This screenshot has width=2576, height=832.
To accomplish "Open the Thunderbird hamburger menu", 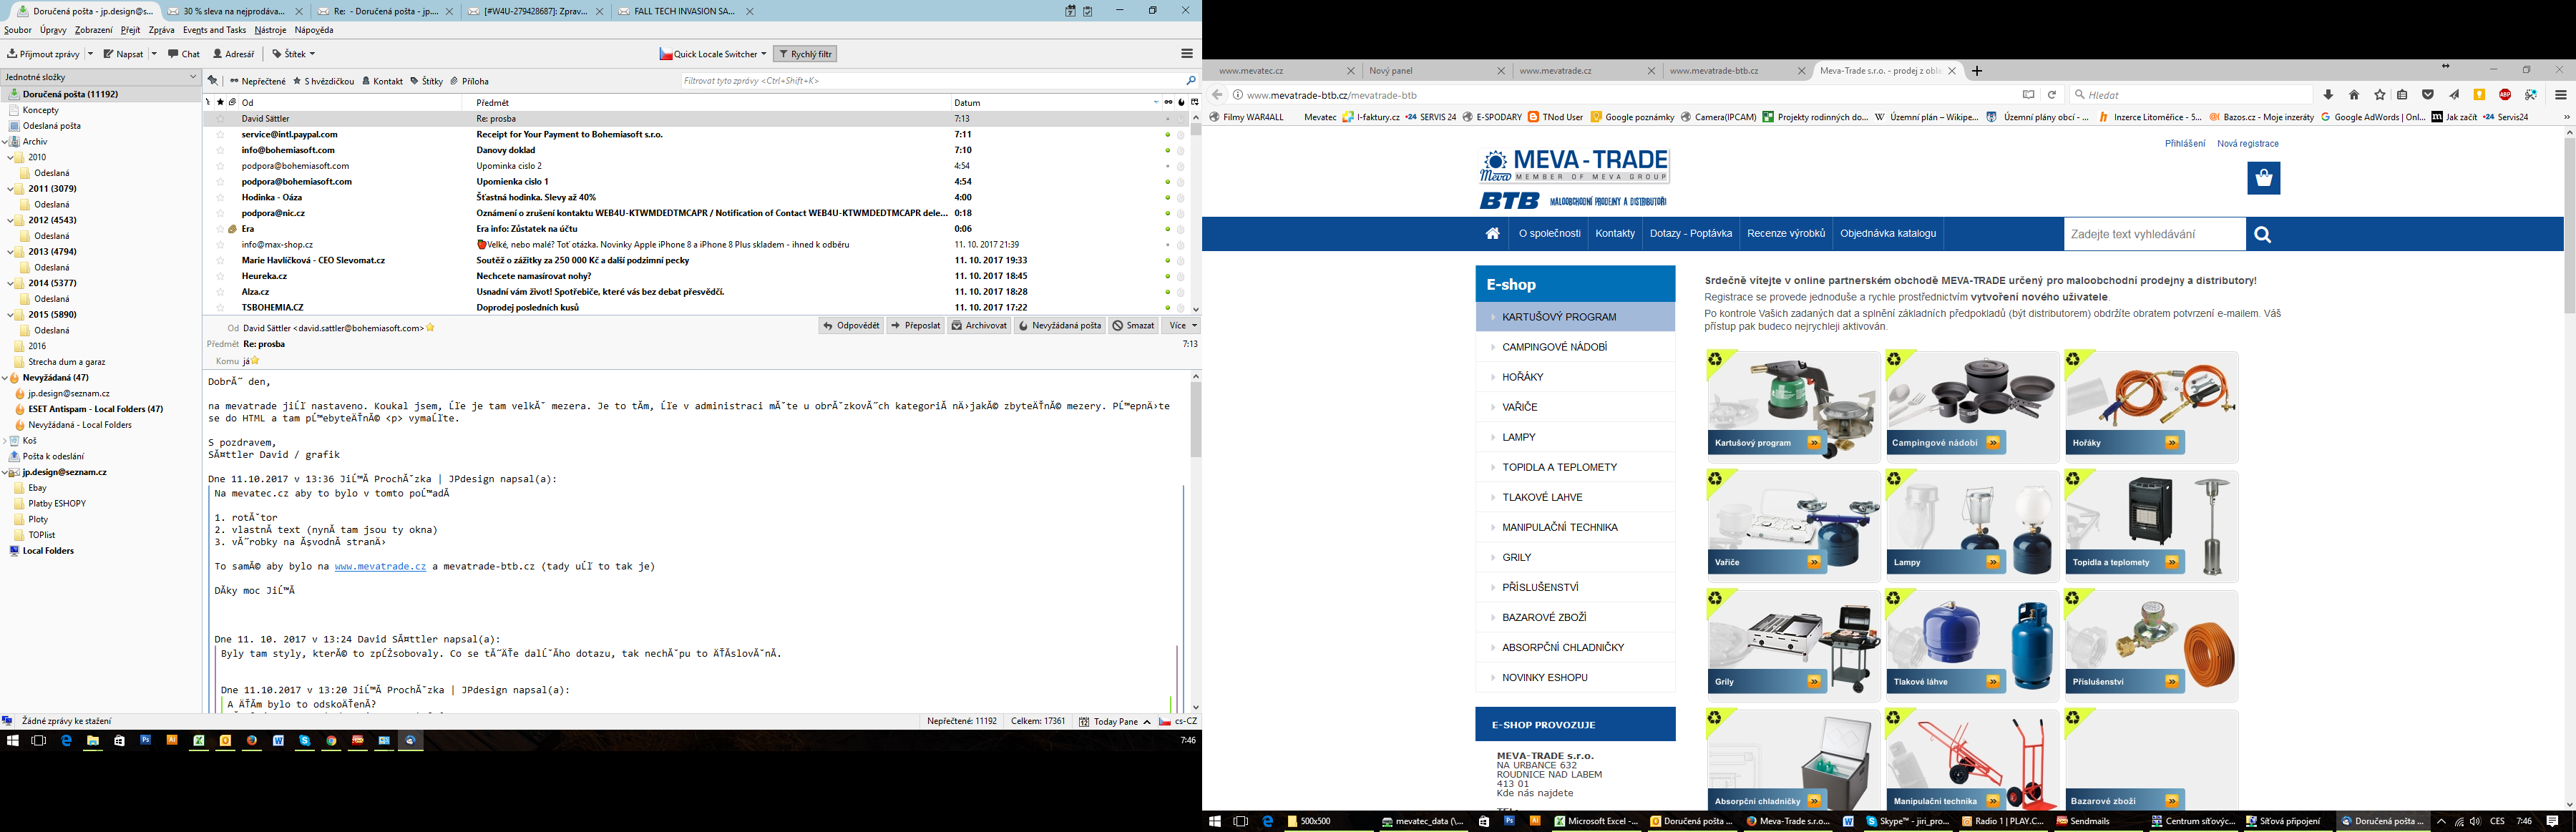I will pos(1187,54).
